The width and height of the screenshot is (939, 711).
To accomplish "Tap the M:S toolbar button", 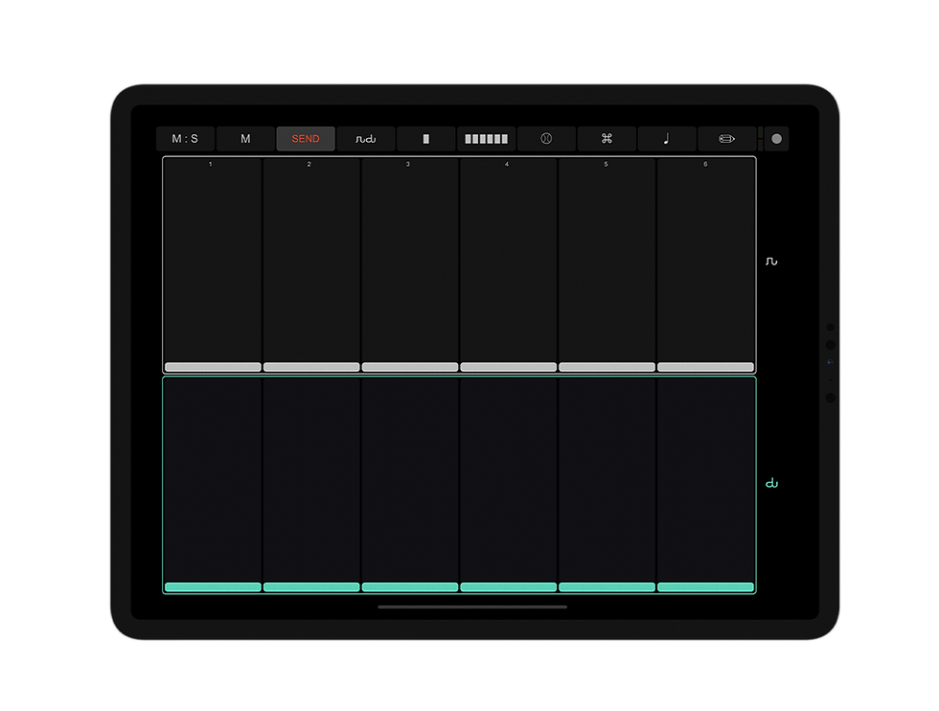I will pyautogui.click(x=185, y=139).
